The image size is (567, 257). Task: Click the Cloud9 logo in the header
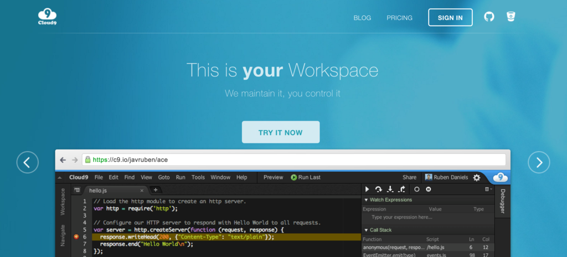pyautogui.click(x=47, y=17)
